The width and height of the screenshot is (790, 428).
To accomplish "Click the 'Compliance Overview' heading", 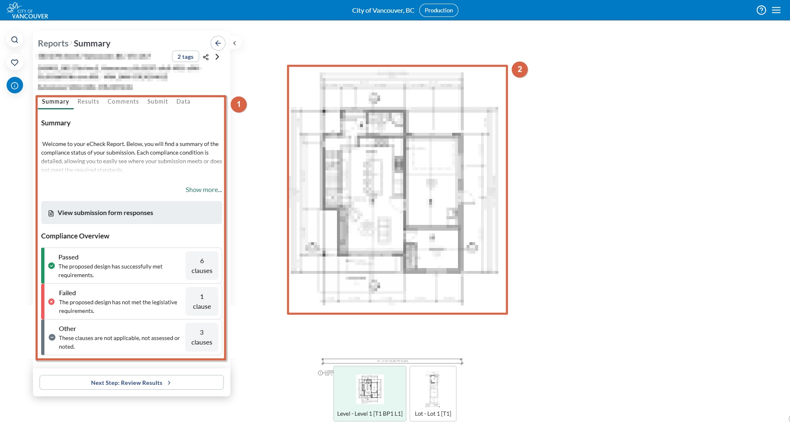I will click(75, 236).
